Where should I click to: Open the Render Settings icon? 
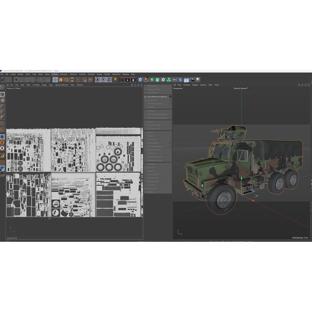pos(133,80)
